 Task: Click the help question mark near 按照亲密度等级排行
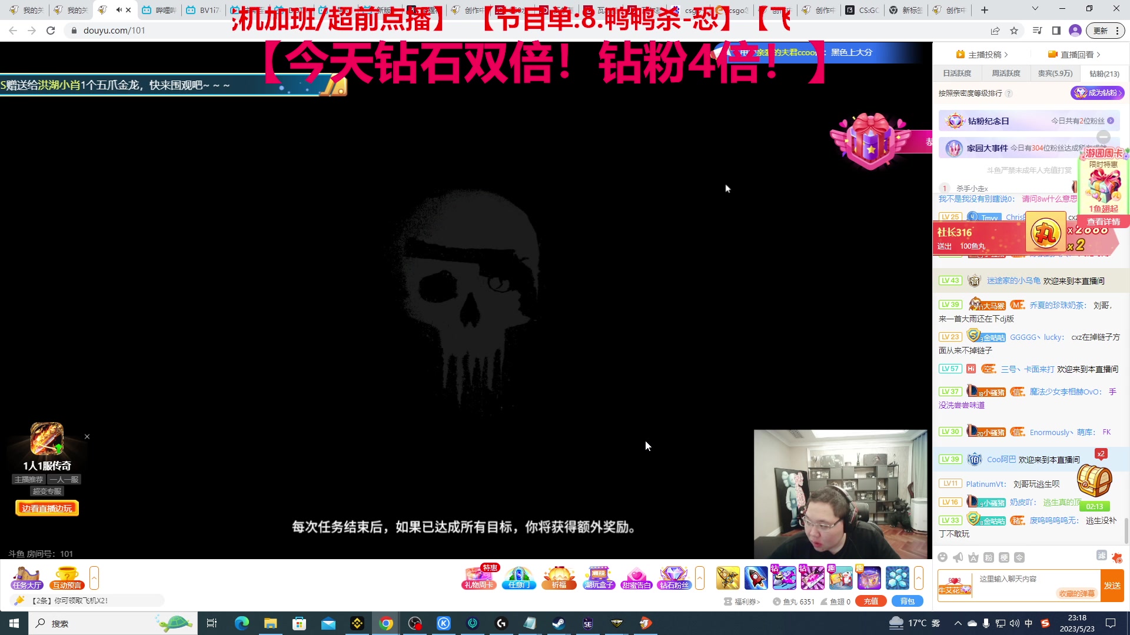(x=1009, y=93)
